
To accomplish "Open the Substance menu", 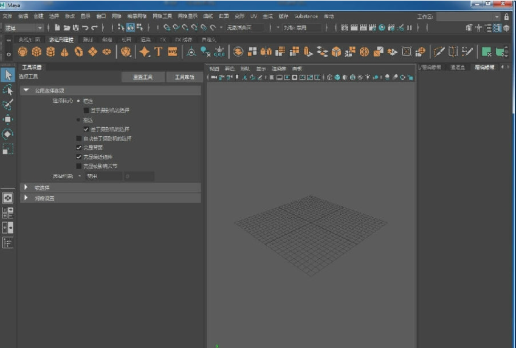I will (306, 16).
